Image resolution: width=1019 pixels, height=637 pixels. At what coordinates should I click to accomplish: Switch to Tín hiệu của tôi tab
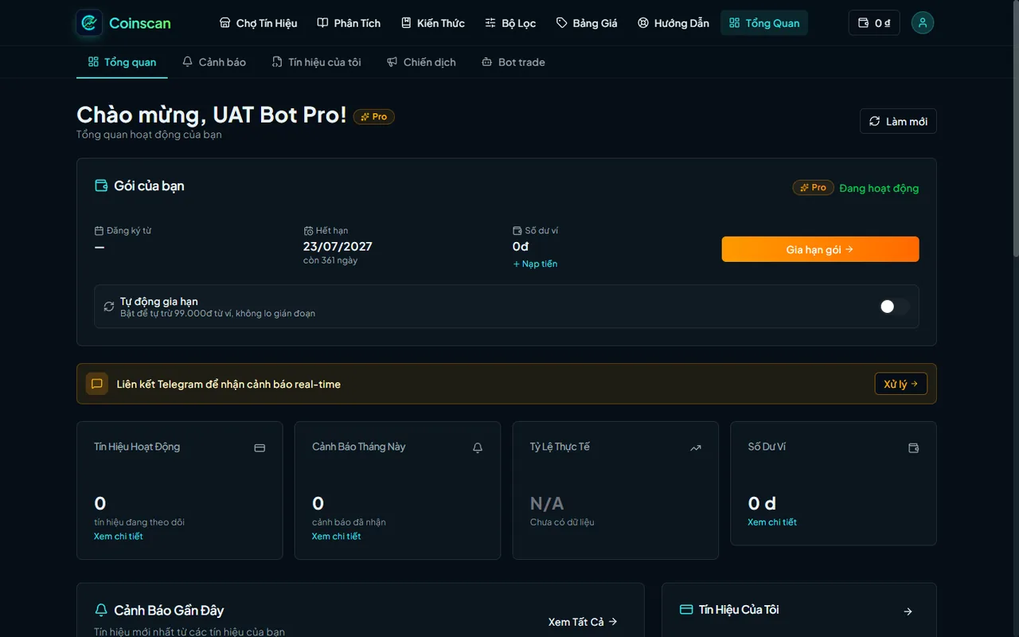(x=316, y=62)
